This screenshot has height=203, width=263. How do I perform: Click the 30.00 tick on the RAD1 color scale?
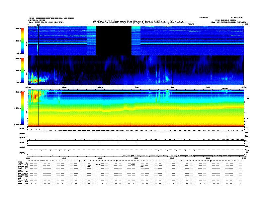(x=18, y=71)
